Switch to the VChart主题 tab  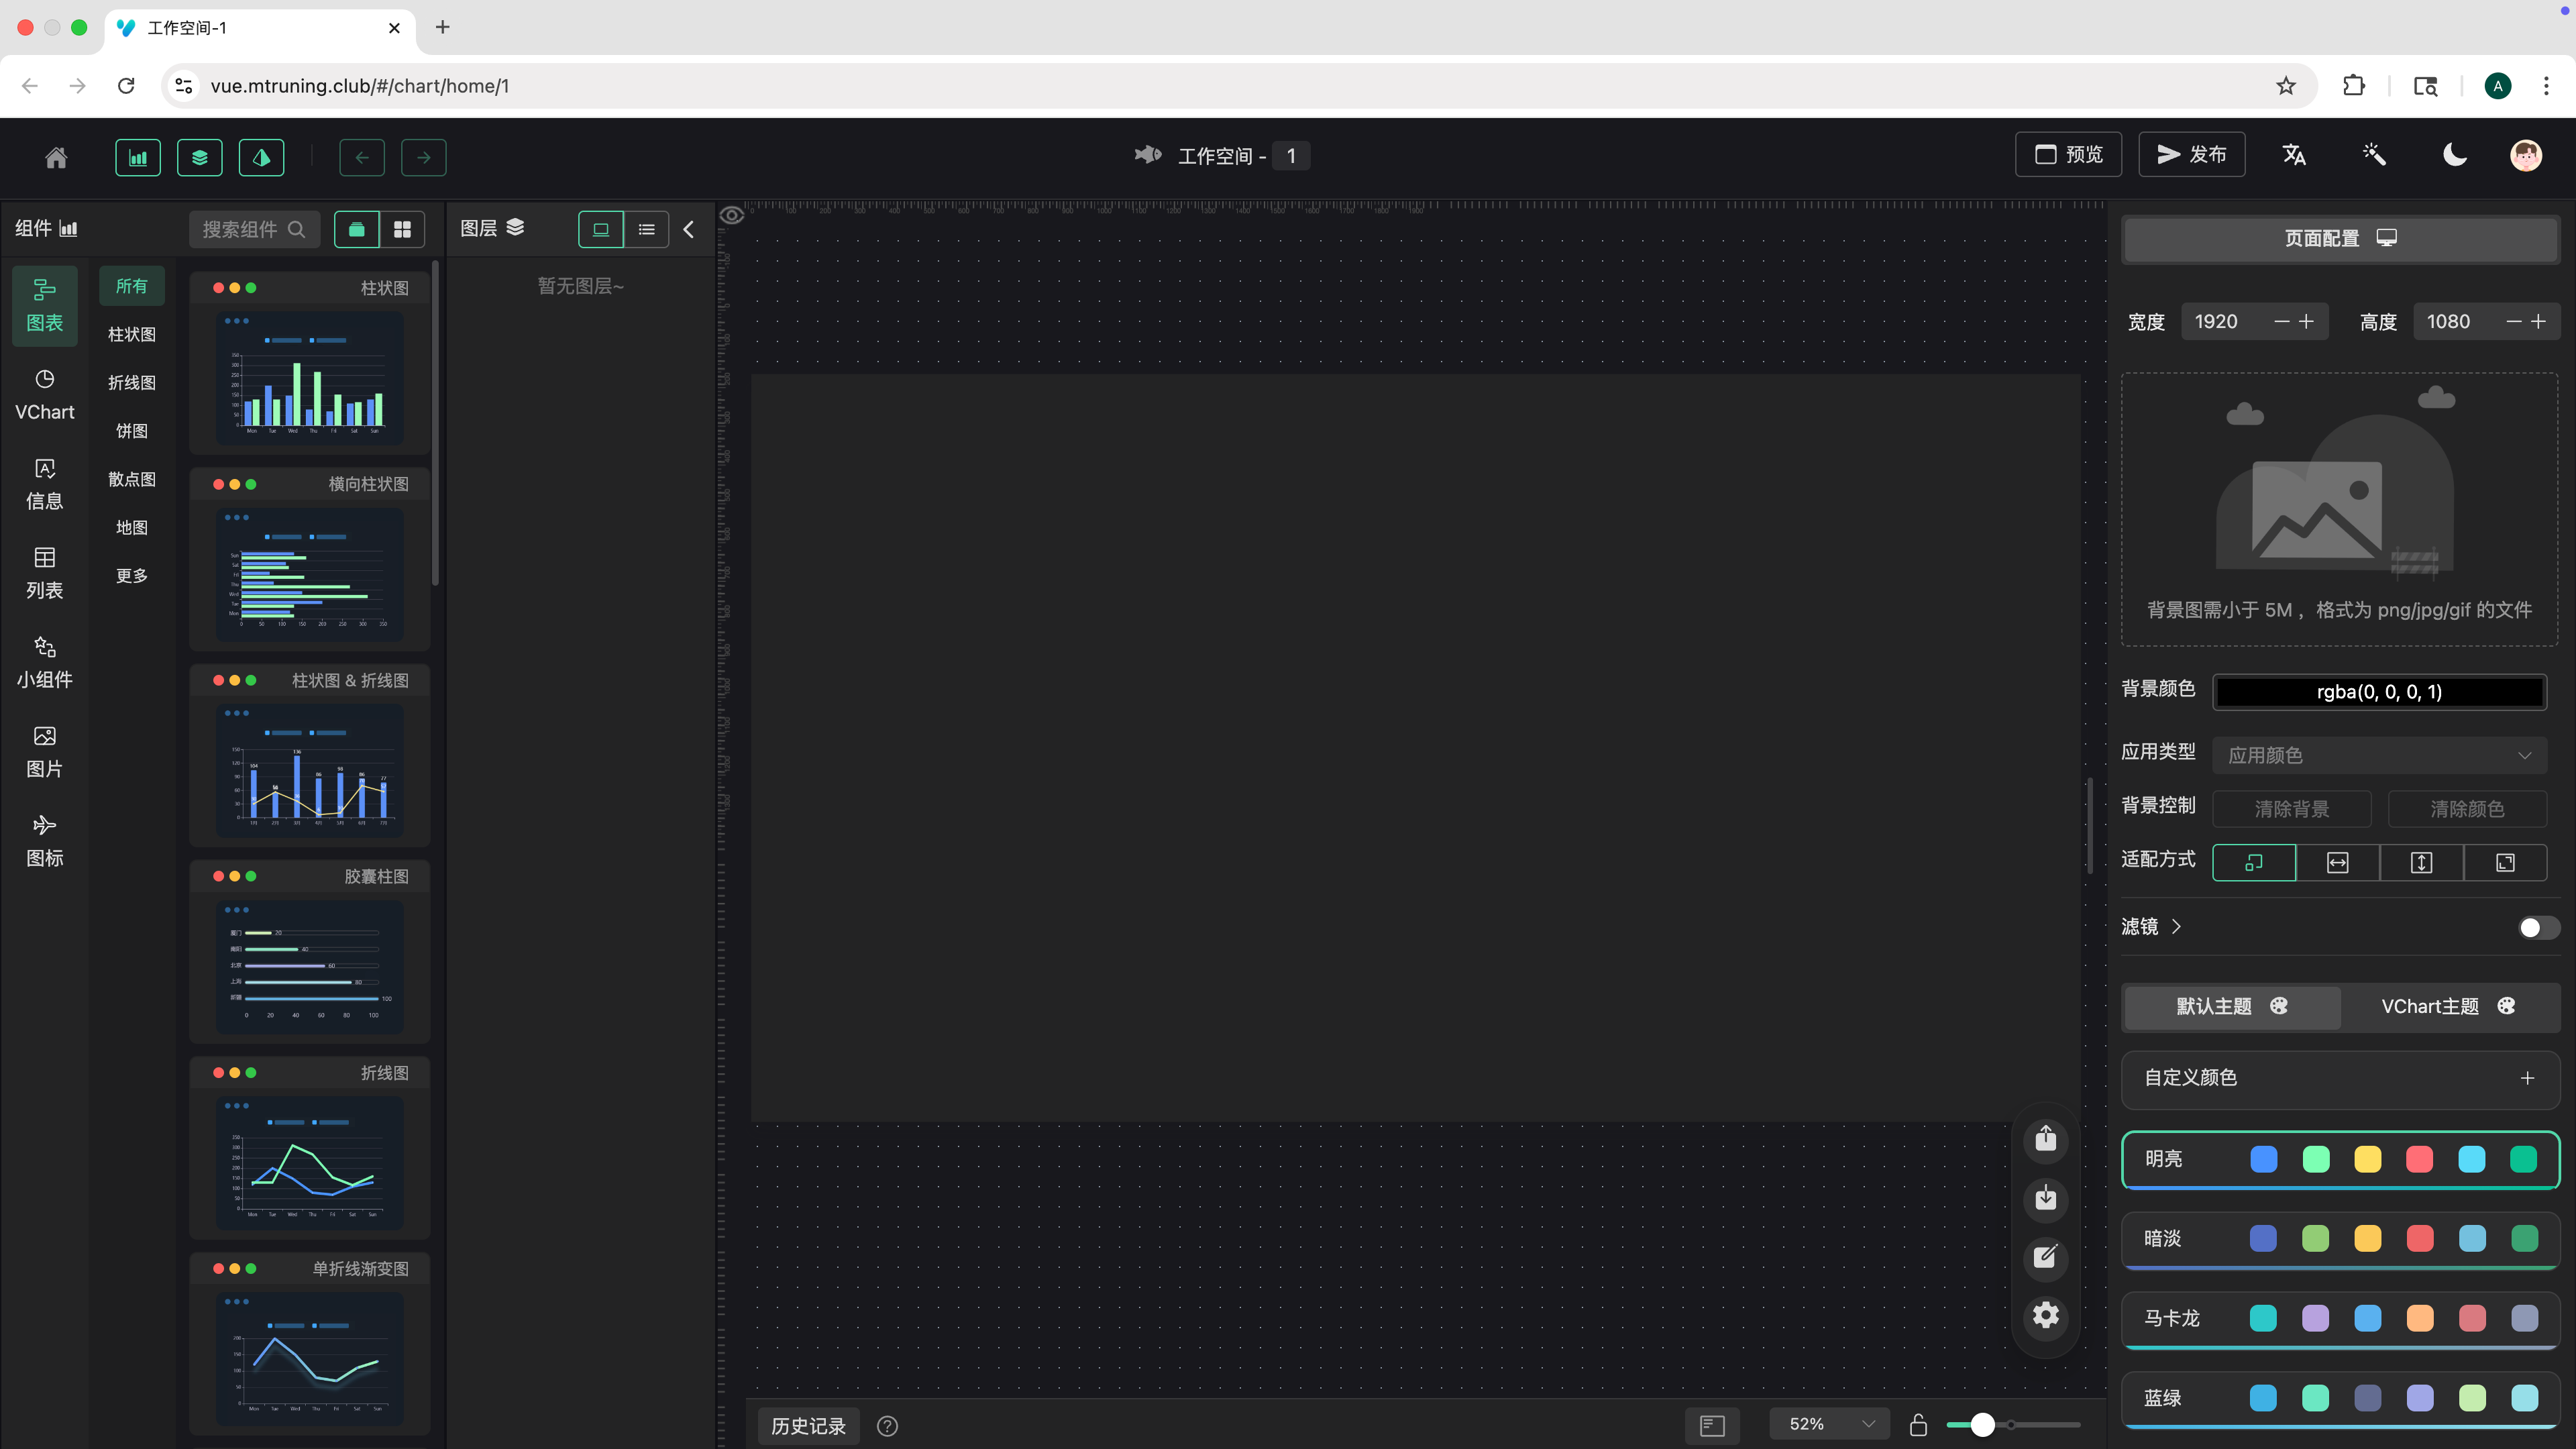coord(2447,1006)
